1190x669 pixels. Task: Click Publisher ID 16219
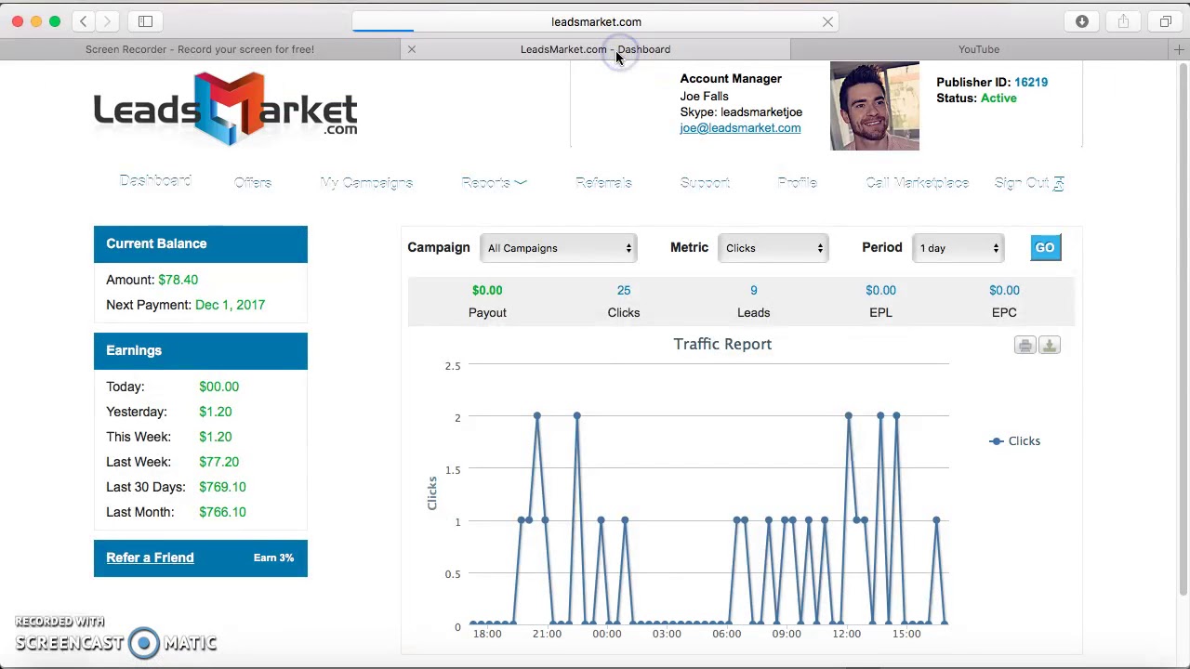point(1031,82)
